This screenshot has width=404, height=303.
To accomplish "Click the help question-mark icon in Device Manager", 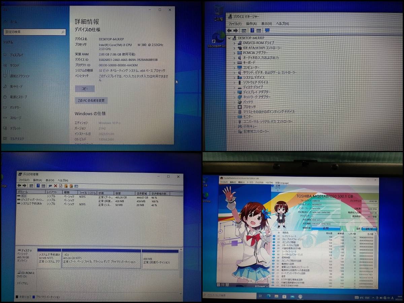I will (x=252, y=30).
